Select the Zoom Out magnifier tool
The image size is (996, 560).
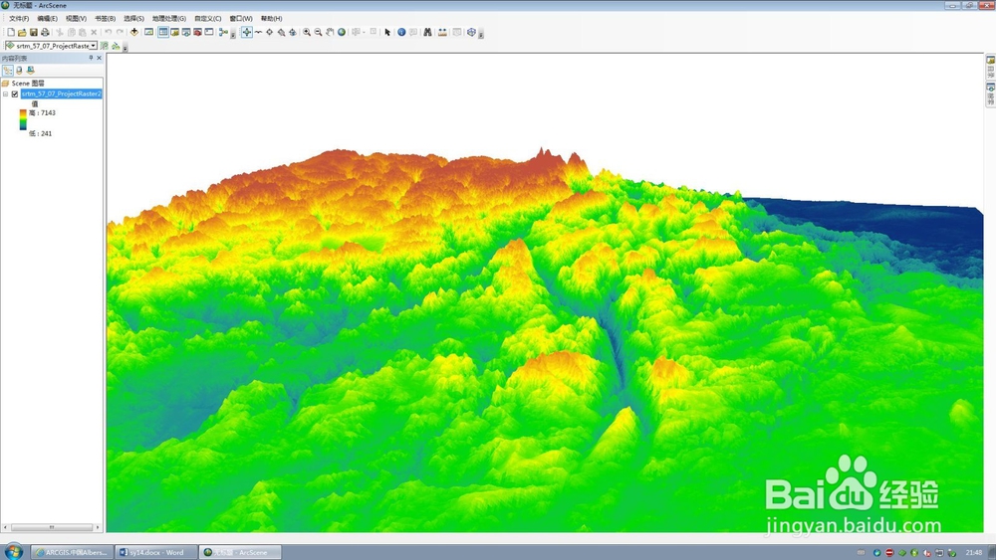pyautogui.click(x=318, y=32)
